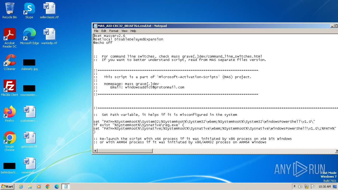
Task: Launch FileZilla Client shortcut
Action: tap(10, 88)
